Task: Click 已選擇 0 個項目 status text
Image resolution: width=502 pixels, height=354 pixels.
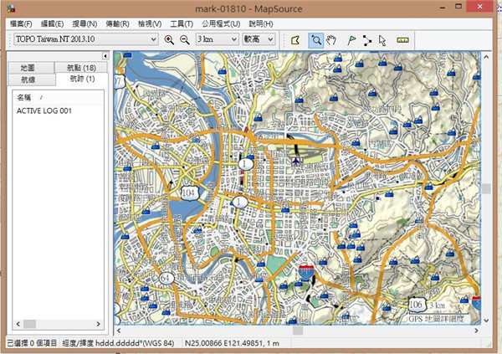Action: [x=32, y=343]
